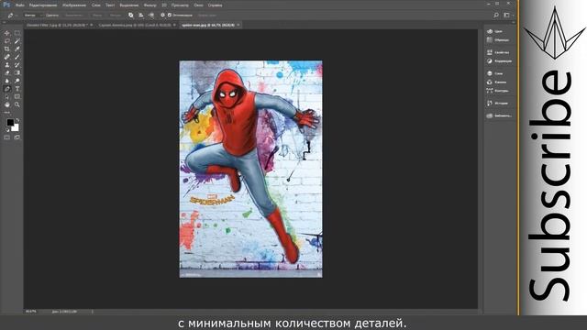This screenshot has width=587, height=330.
Task: Reset default foreground and background colors
Action: tap(8, 130)
